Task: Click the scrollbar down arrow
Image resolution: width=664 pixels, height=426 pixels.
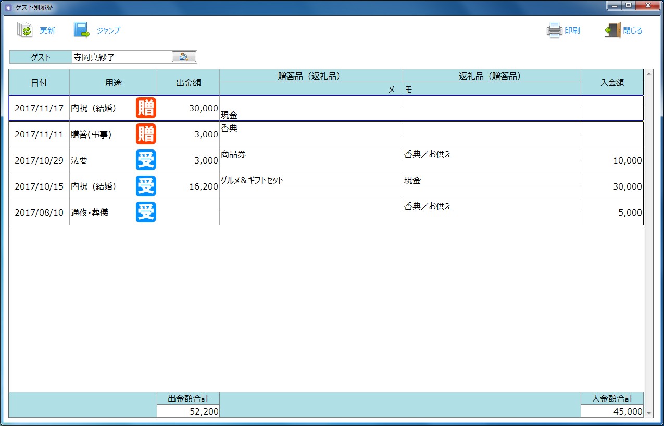Action: pyautogui.click(x=649, y=413)
